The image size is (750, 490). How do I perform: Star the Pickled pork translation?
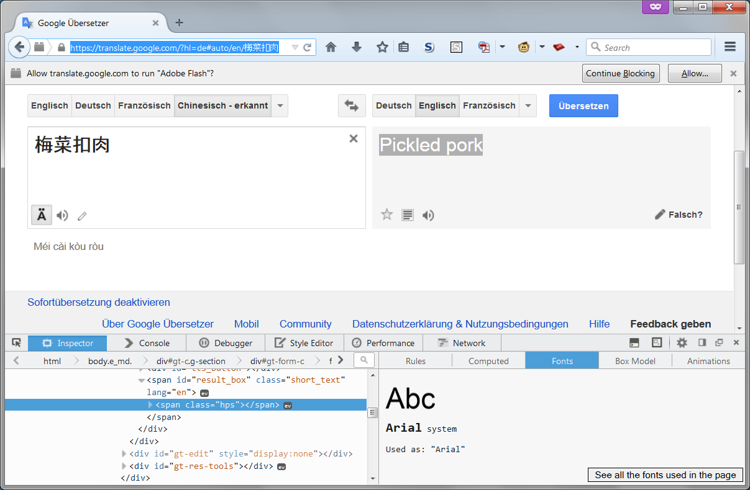coord(387,215)
